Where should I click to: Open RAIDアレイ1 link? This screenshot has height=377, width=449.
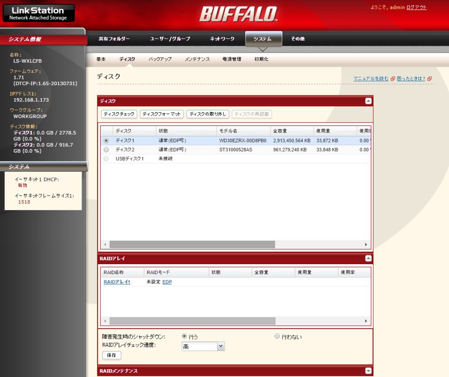tap(117, 282)
